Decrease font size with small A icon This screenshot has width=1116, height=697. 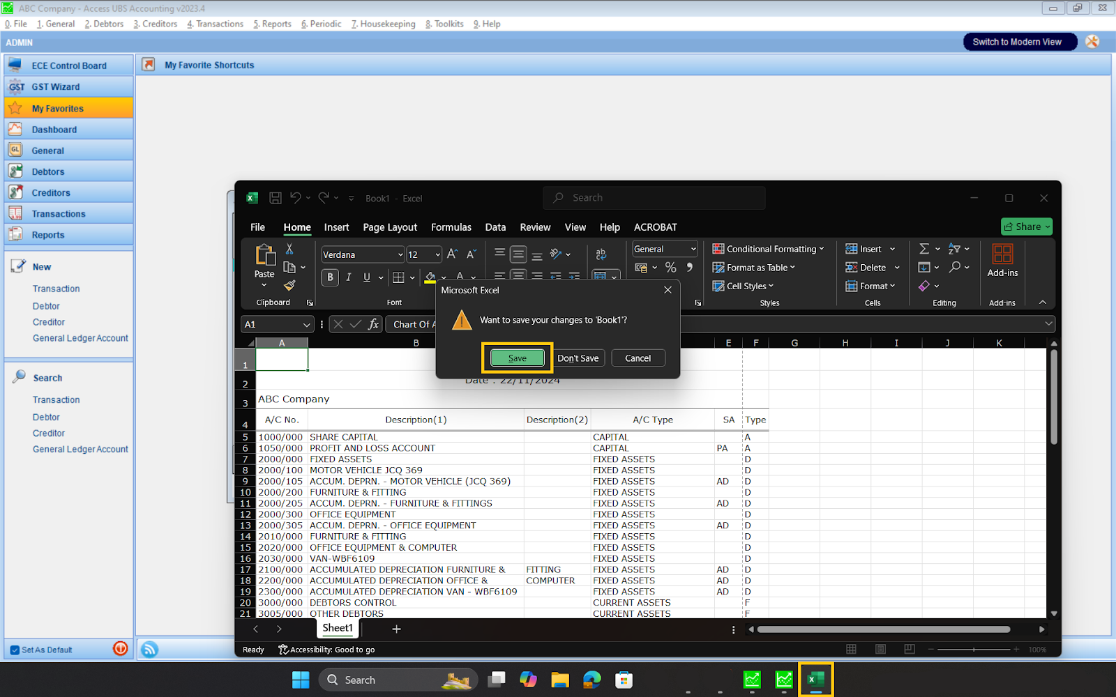[471, 254]
